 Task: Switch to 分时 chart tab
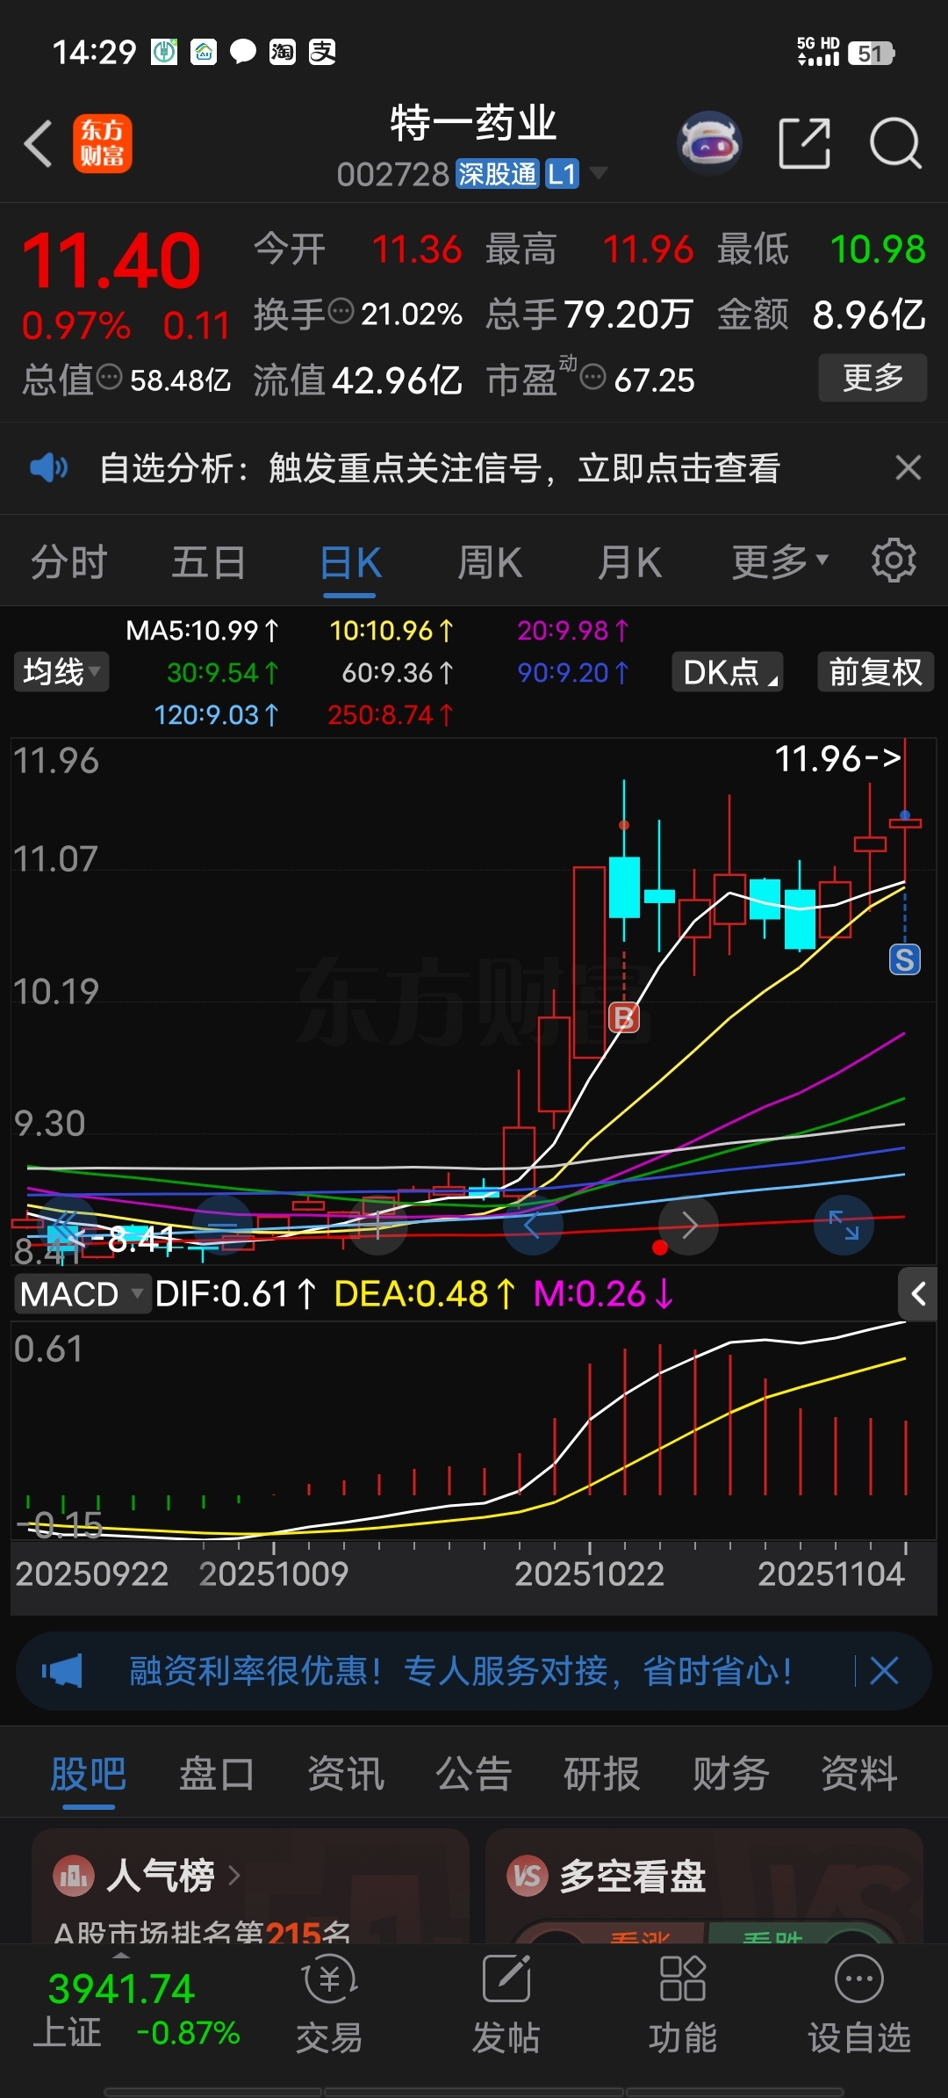pyautogui.click(x=68, y=562)
